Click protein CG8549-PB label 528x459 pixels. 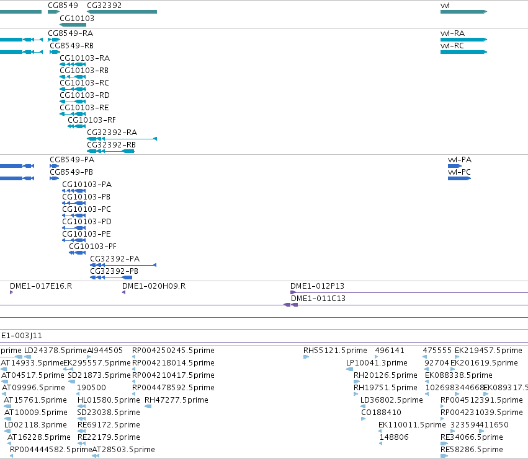tap(71, 172)
